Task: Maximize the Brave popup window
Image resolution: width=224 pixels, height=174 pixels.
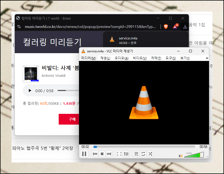Action: [170, 18]
